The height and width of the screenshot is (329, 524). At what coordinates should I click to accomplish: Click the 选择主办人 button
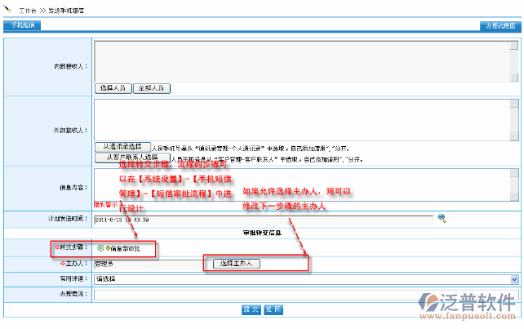(x=236, y=264)
